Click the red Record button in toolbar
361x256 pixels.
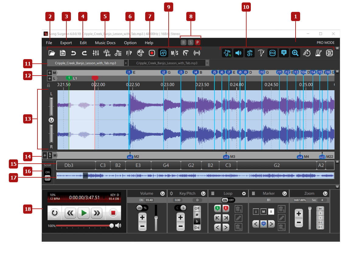pos(152,53)
